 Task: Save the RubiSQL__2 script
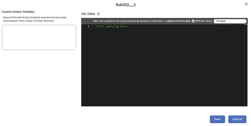[x=217, y=119]
